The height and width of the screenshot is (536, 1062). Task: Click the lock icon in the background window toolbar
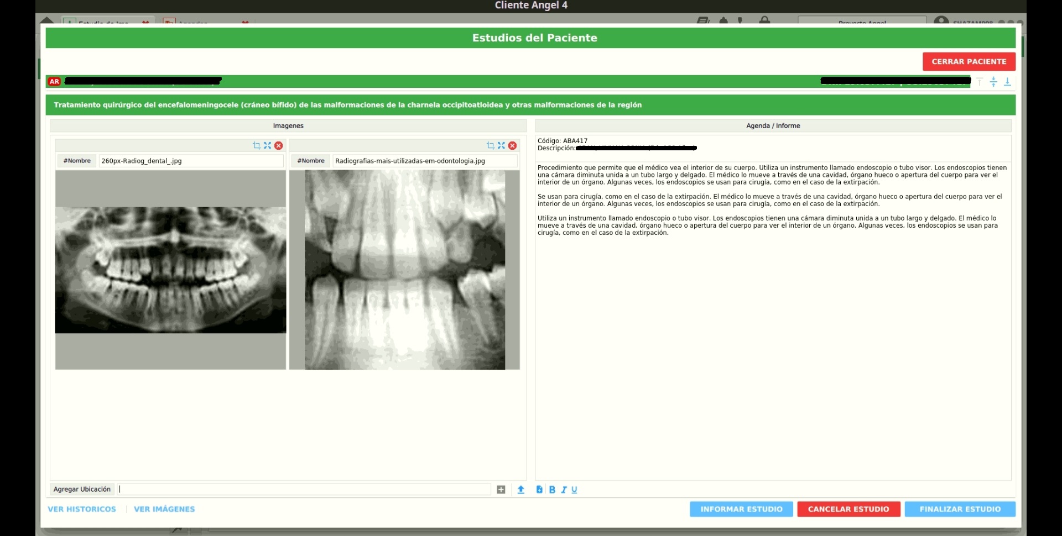point(764,20)
